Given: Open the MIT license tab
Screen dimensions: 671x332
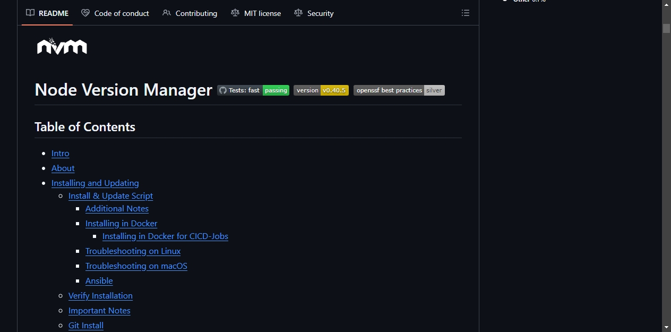Looking at the screenshot, I should pyautogui.click(x=256, y=13).
